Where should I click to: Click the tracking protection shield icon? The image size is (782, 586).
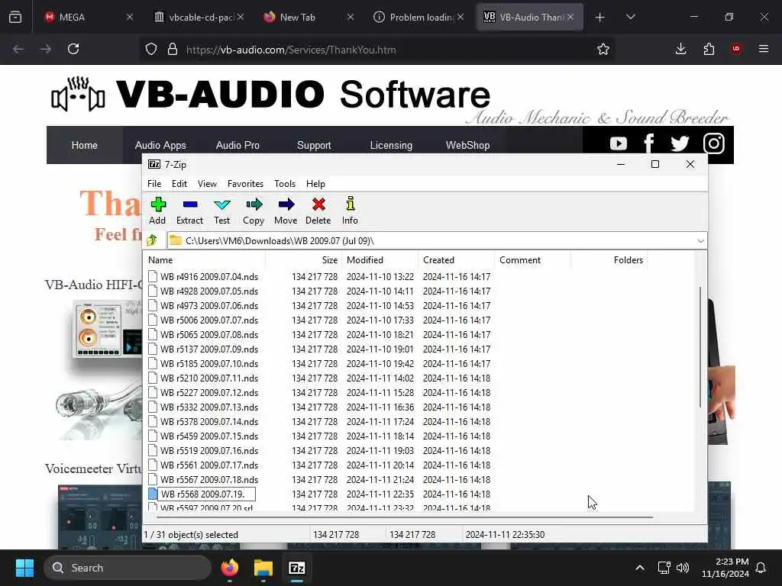pyautogui.click(x=151, y=50)
